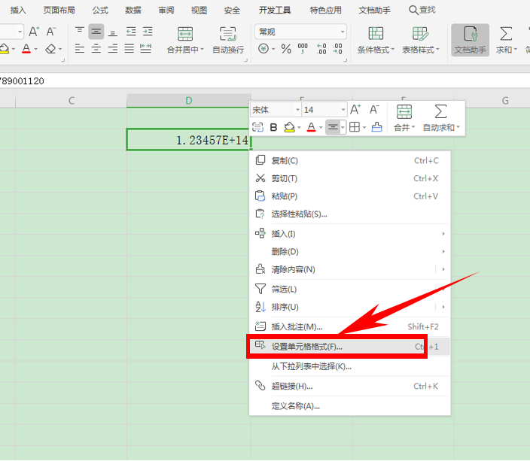Click the format painter icon in mini toolbar

[x=376, y=127]
